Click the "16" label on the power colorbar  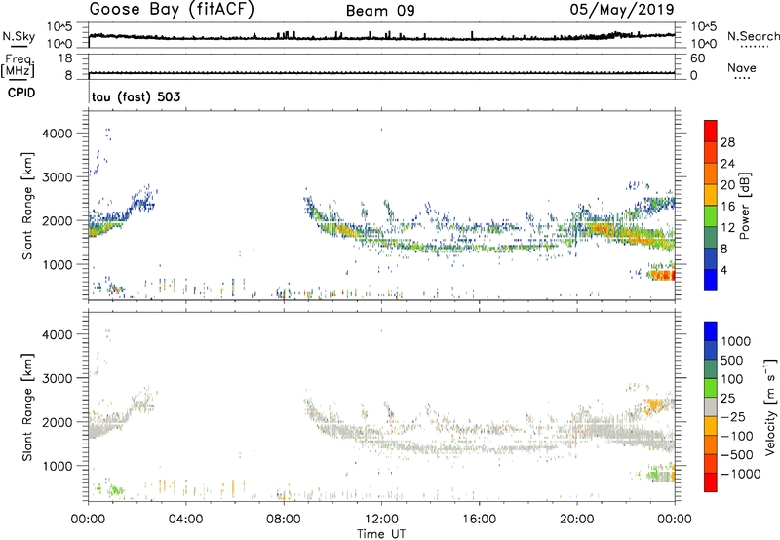727,207
